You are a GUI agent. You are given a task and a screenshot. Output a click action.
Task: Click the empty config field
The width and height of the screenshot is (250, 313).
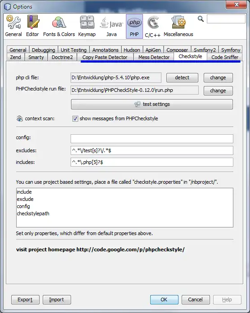coord(152,139)
